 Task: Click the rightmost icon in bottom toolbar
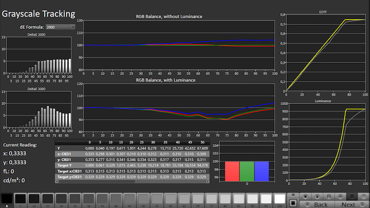(x=363, y=196)
